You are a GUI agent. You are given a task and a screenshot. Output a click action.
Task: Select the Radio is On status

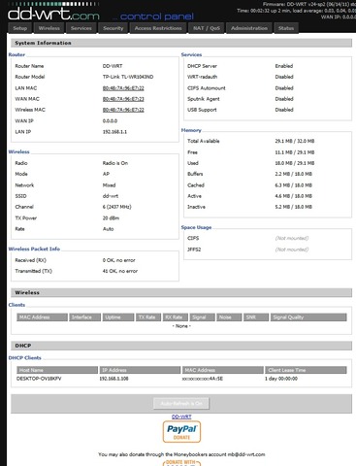tap(115, 163)
